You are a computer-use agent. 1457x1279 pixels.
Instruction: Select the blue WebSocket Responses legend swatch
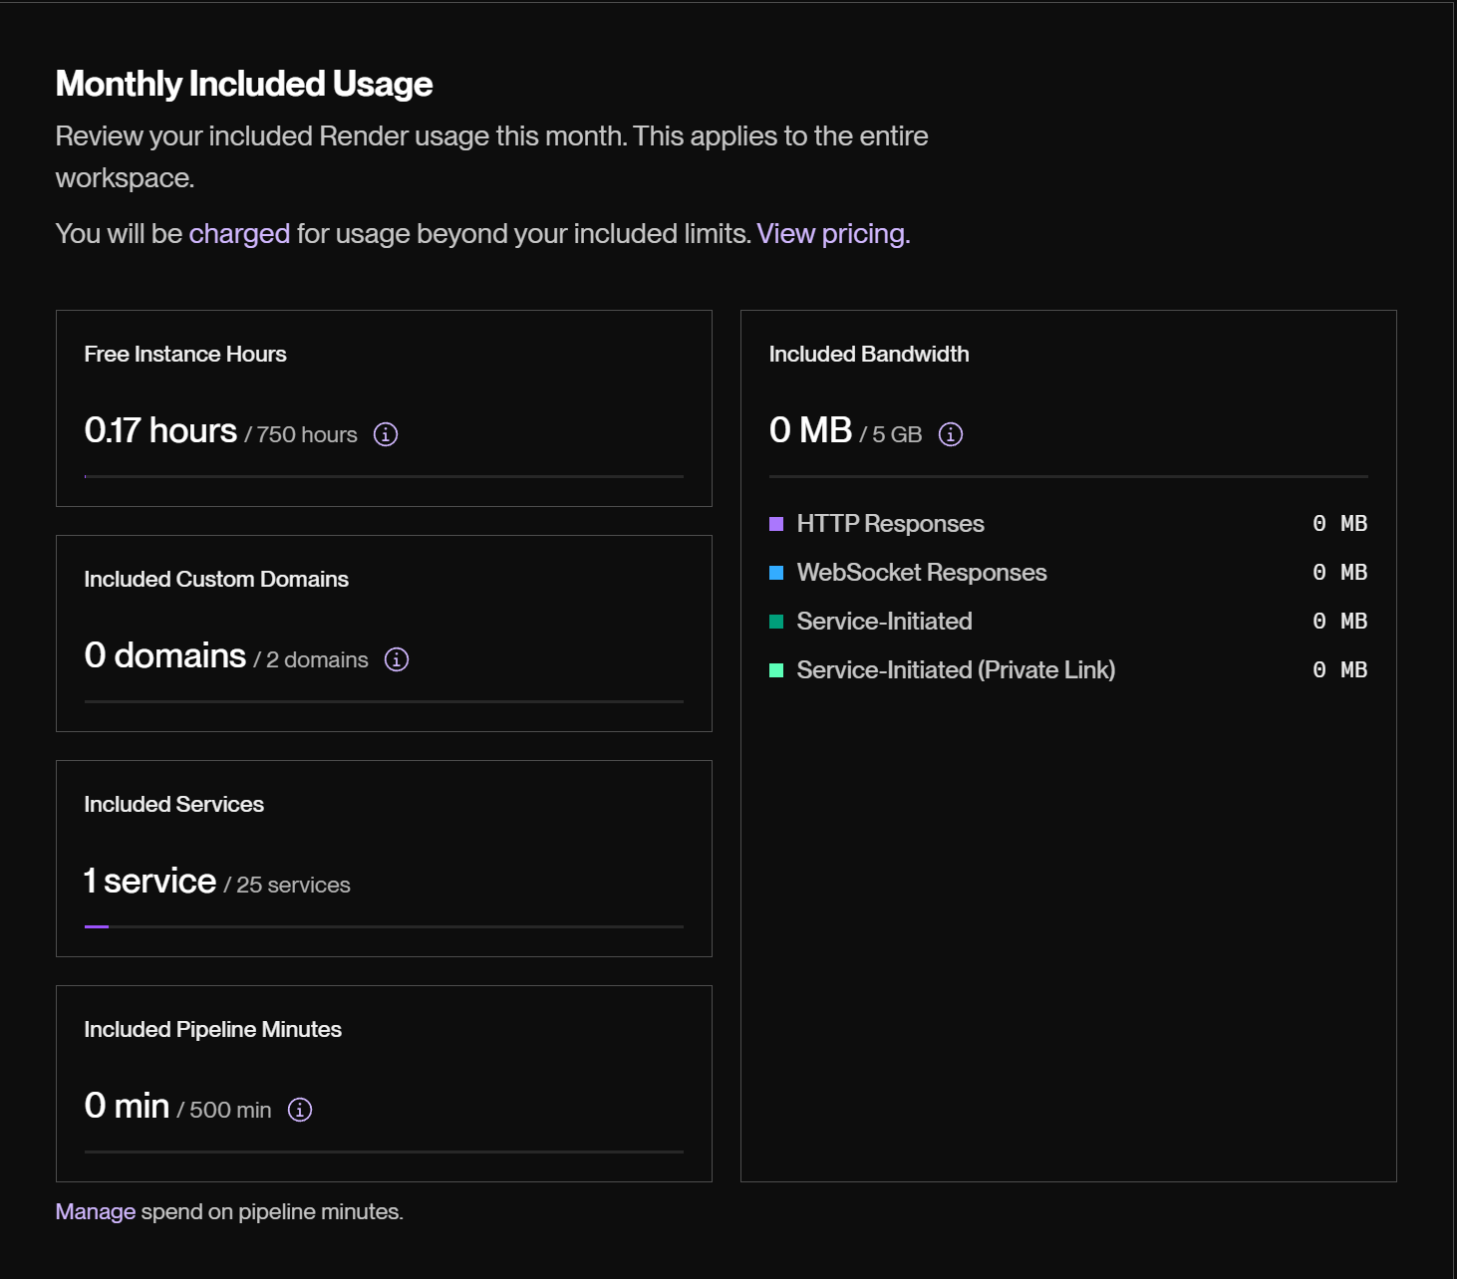click(776, 573)
